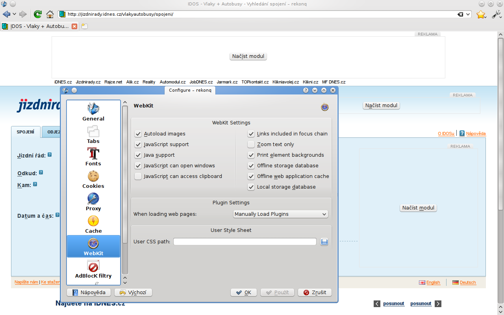Open the Napište nám link

(x=26, y=282)
